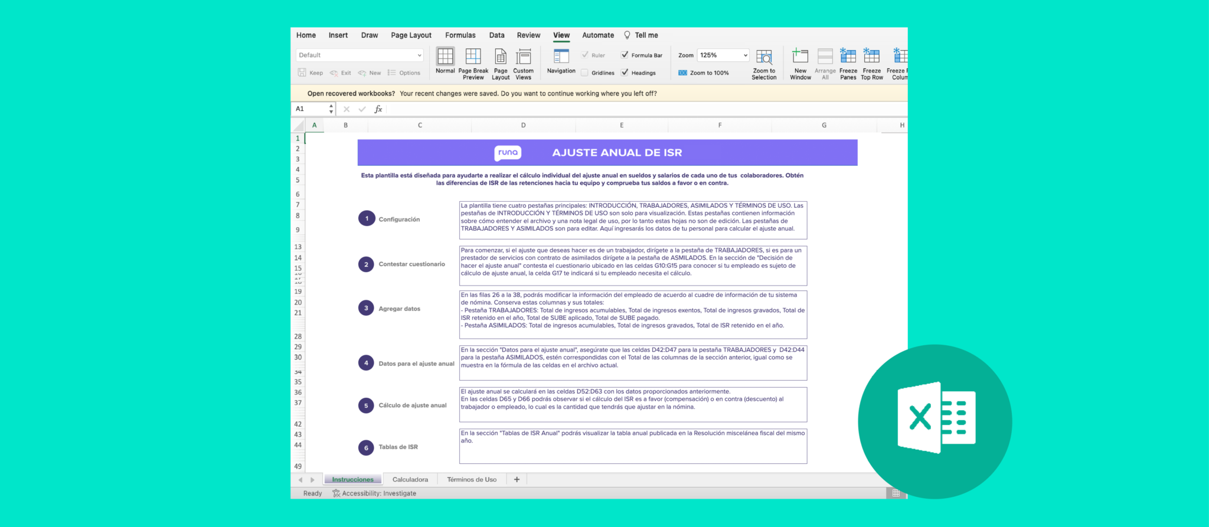This screenshot has width=1209, height=527.
Task: Switch to Normal view
Action: (x=445, y=61)
